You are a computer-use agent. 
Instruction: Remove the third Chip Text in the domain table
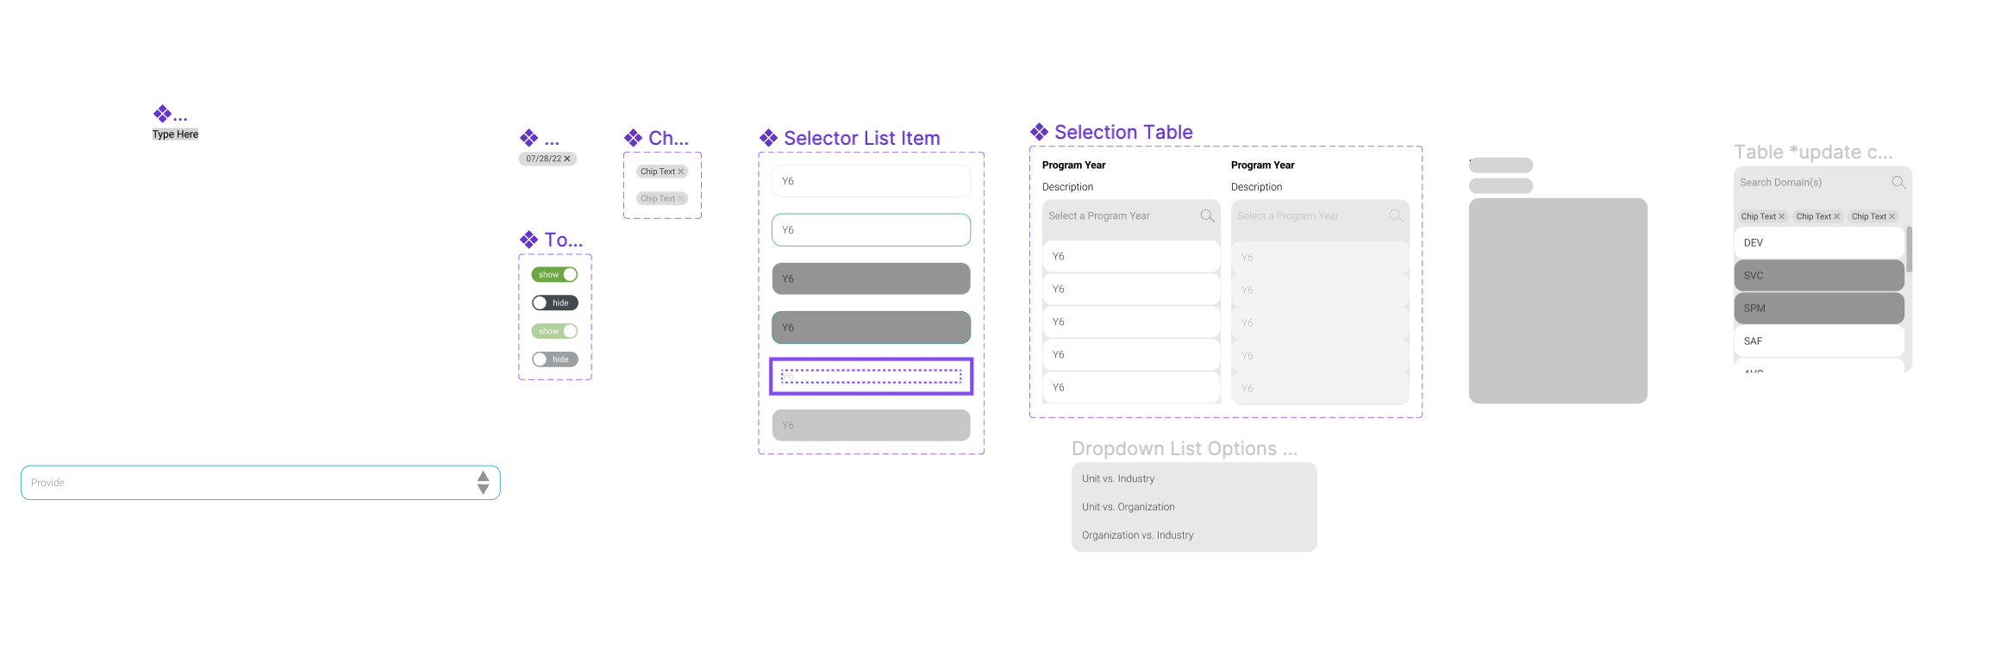(1892, 216)
